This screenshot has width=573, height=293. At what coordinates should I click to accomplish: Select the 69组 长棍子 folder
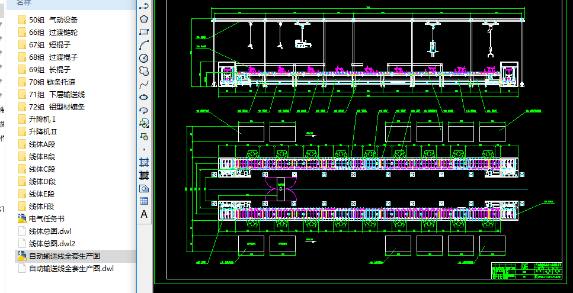pos(44,69)
